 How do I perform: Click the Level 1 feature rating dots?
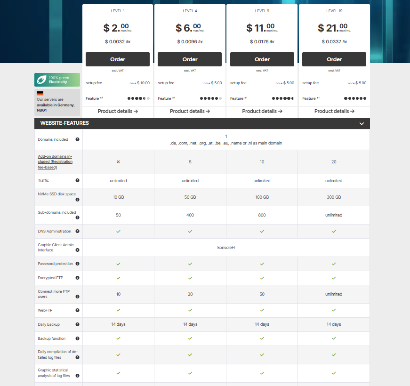[138, 98]
